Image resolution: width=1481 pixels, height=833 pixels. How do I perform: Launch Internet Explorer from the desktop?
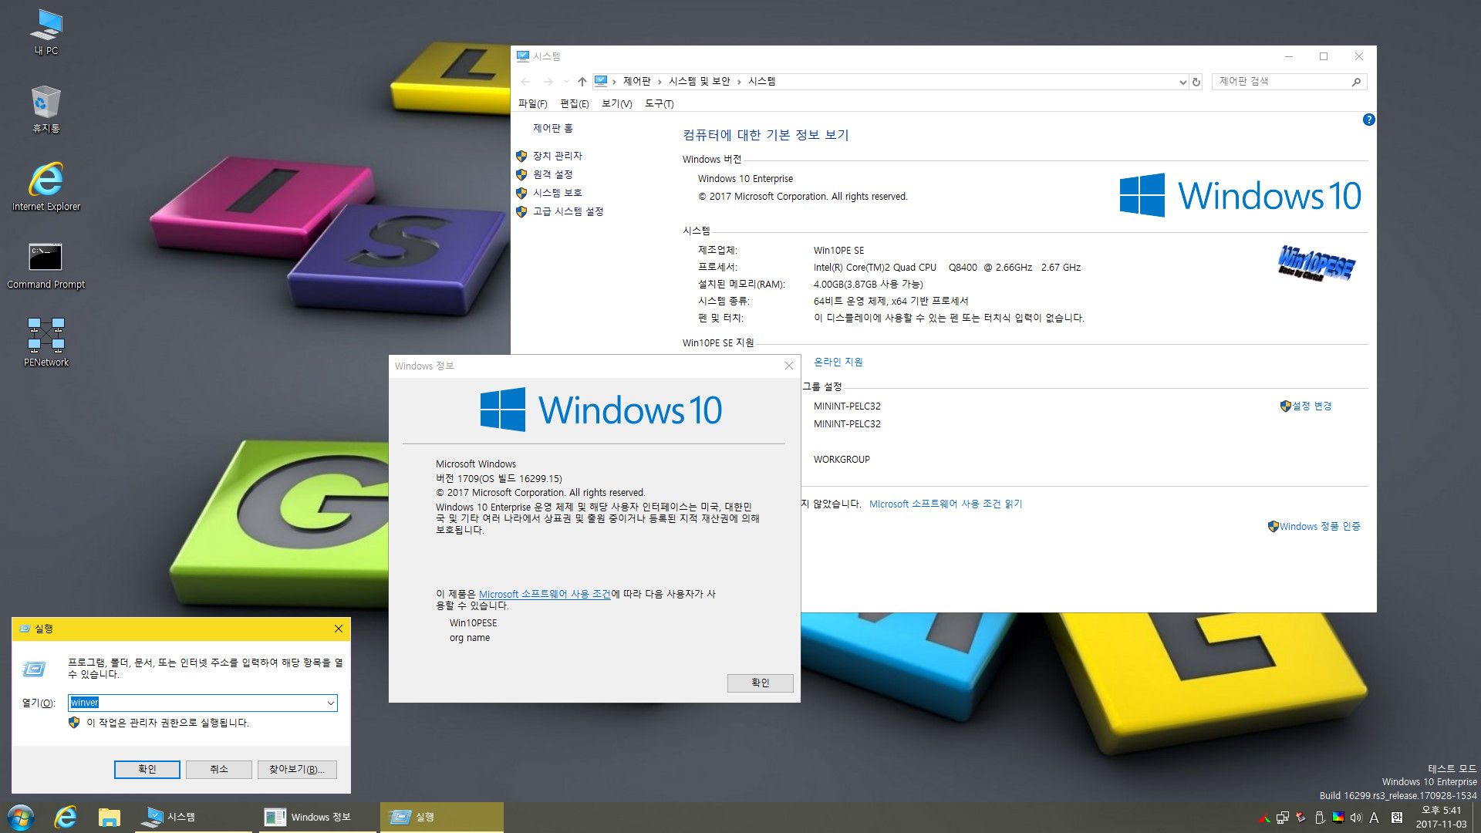46,187
